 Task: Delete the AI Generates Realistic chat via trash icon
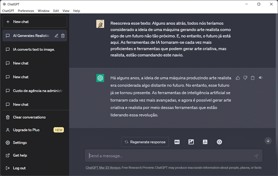tap(63, 36)
